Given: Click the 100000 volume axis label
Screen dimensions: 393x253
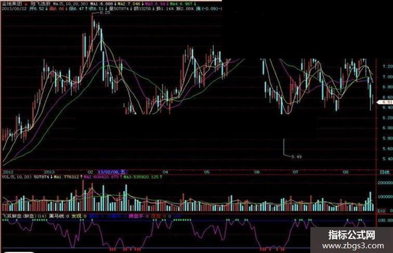Looking at the screenshot, I should (x=385, y=197).
